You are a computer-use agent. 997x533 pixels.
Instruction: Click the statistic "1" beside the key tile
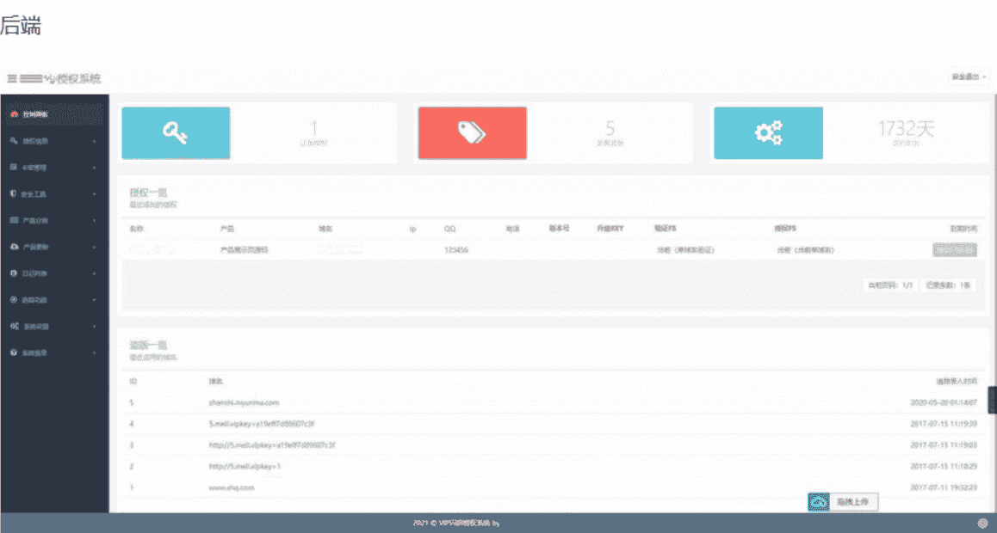[313, 129]
